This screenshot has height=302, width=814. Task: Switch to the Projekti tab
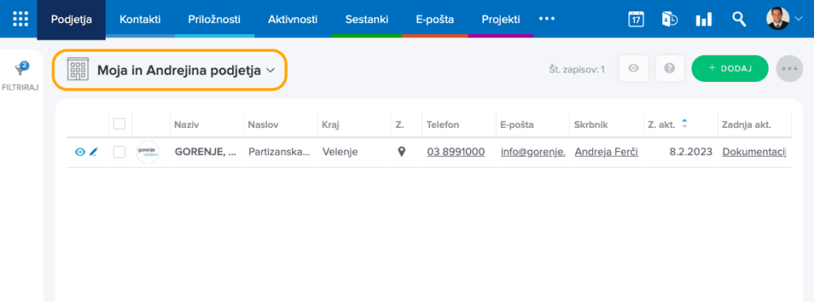point(501,20)
